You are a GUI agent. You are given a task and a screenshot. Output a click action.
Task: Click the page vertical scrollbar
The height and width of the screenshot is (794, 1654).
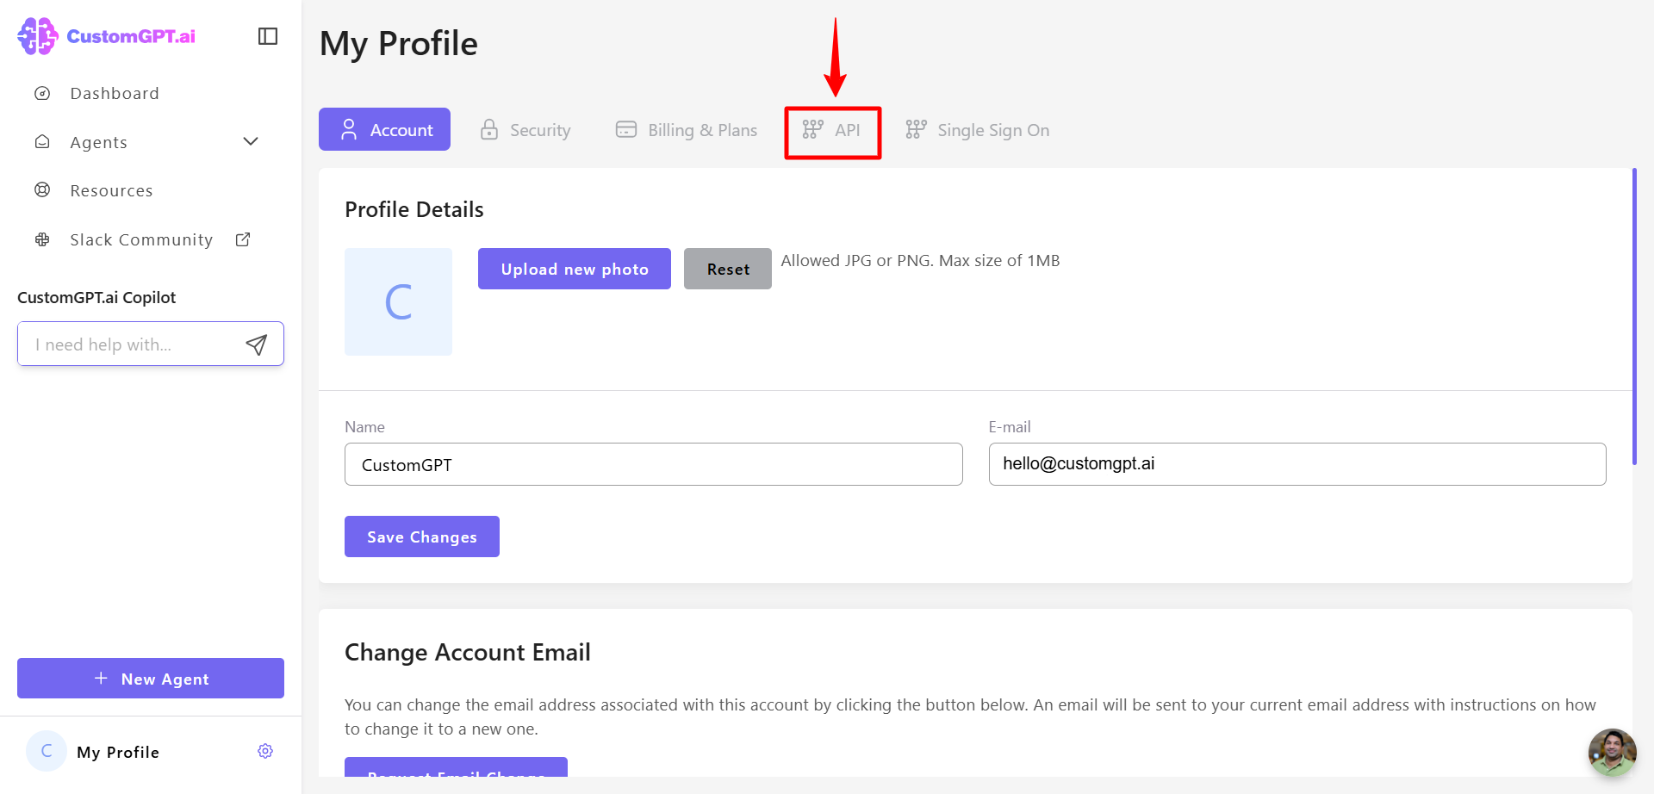click(x=1634, y=317)
